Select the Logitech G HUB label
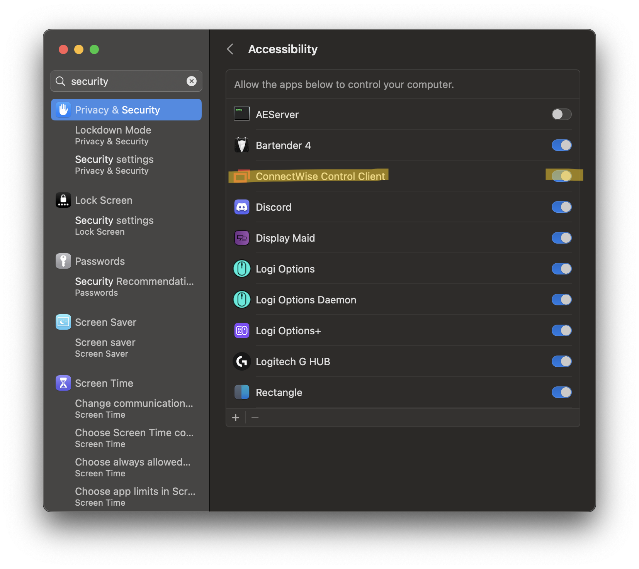The width and height of the screenshot is (639, 569). (x=293, y=362)
